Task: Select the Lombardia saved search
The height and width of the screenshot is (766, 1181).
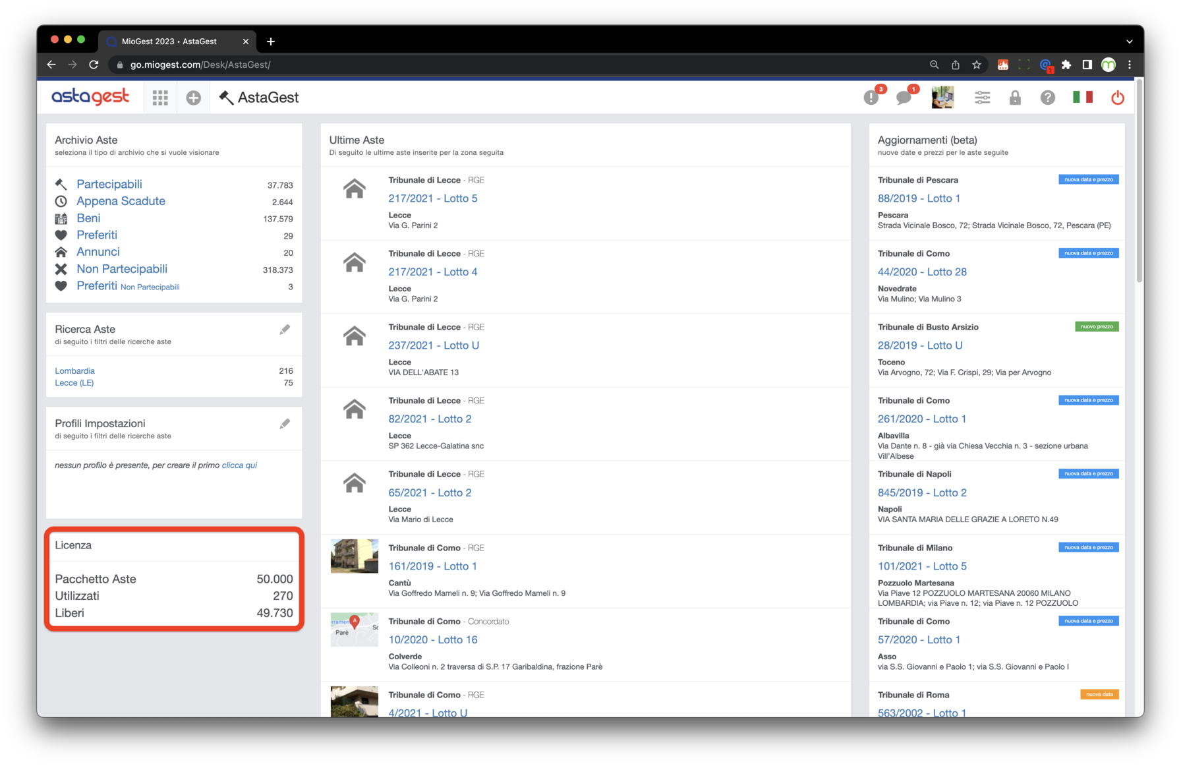Action: [74, 371]
